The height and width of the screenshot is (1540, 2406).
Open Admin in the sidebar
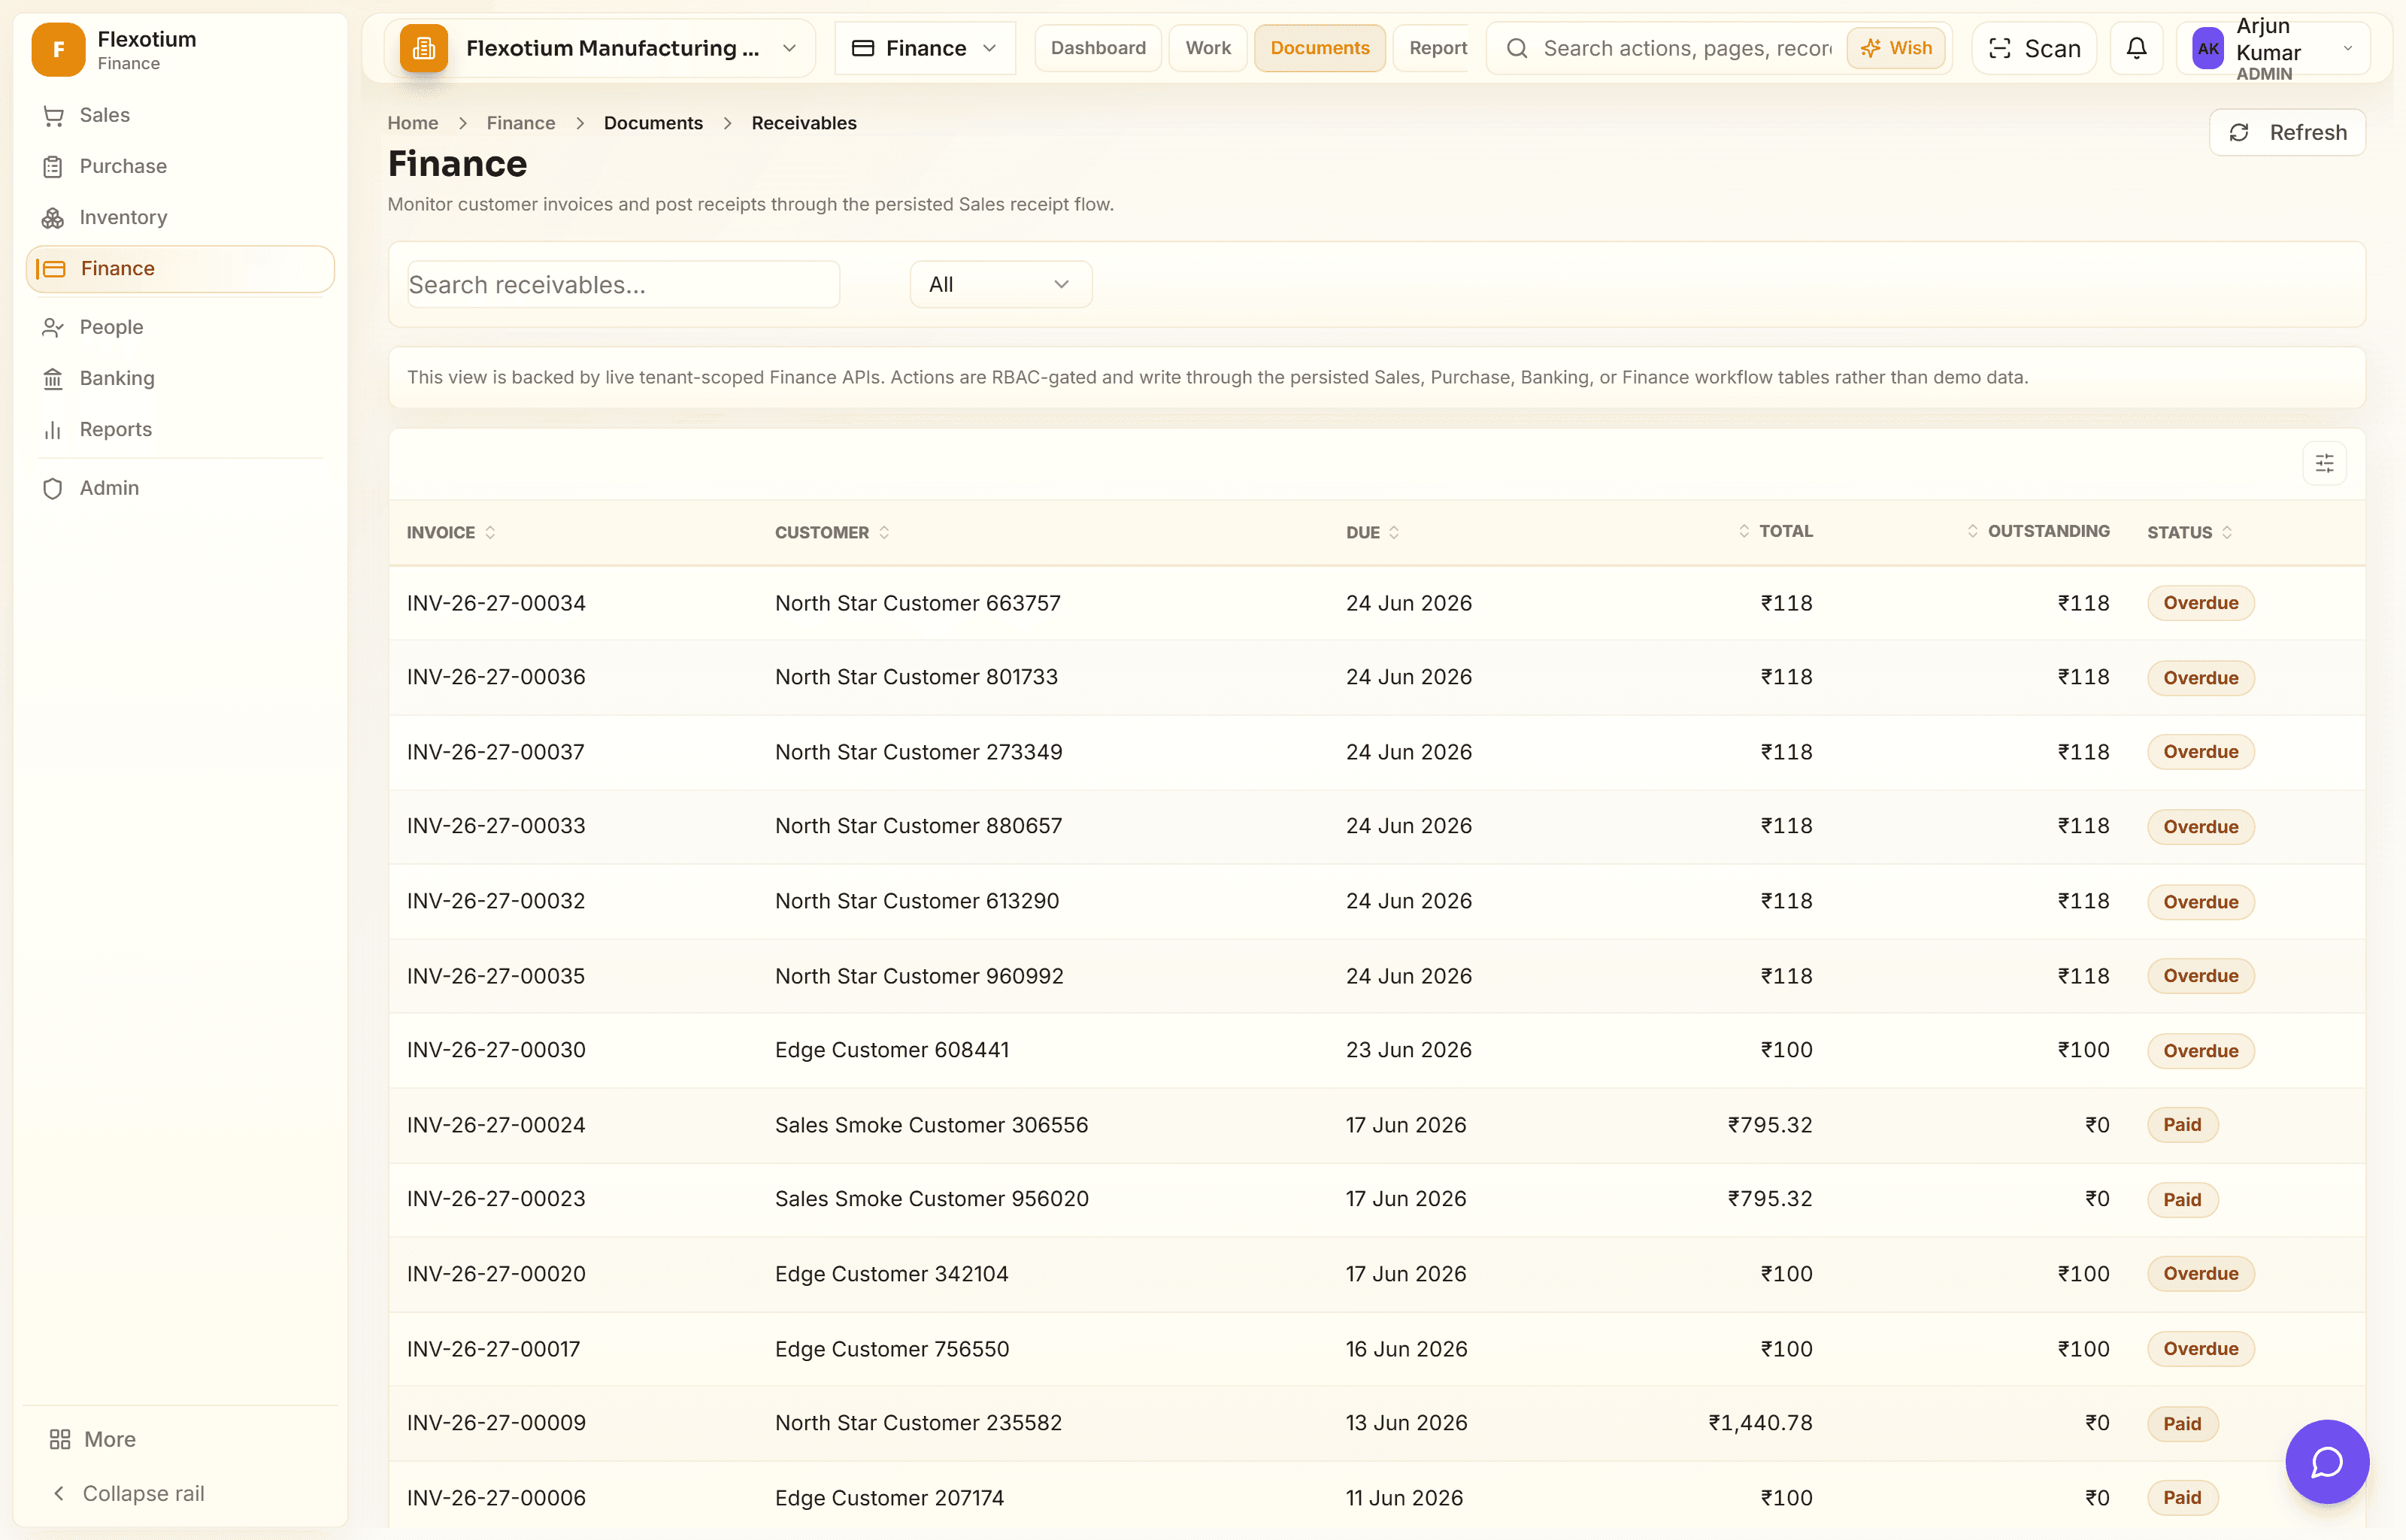180,488
